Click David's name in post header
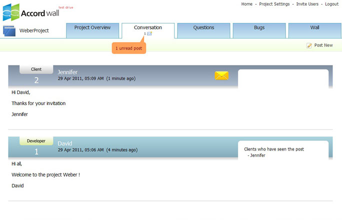 click(65, 143)
